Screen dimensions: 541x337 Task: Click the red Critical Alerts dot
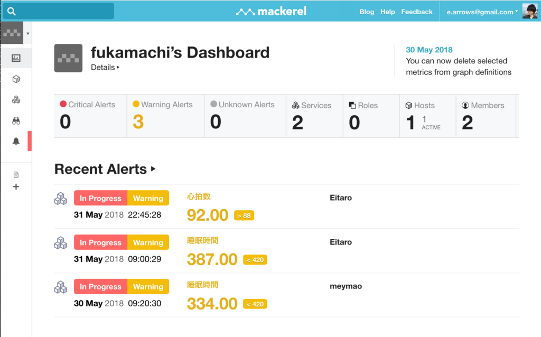click(63, 104)
